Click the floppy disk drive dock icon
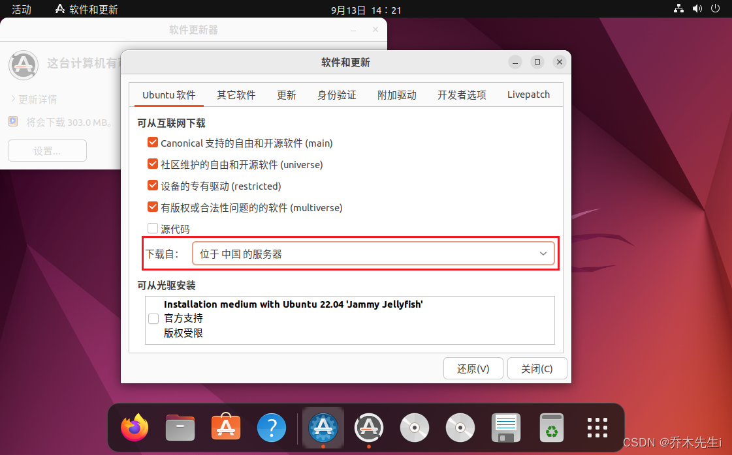Screen dimensions: 732x455 [x=506, y=428]
